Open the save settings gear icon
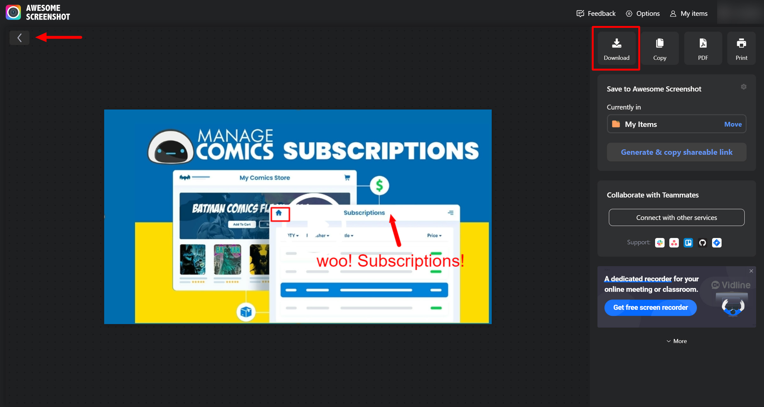This screenshot has height=407, width=764. point(743,87)
